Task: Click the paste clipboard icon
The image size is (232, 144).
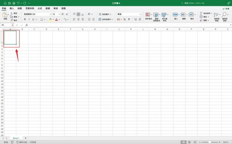Action: click(x=5, y=15)
